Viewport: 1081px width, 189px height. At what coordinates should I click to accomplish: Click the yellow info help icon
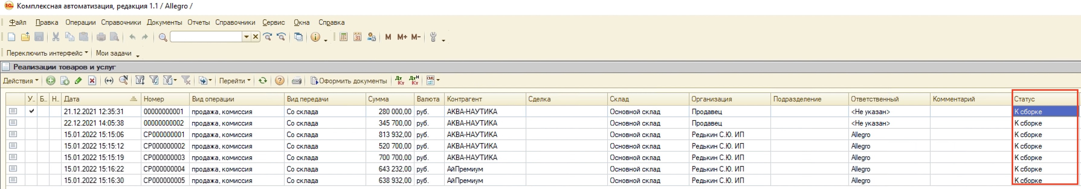pyautogui.click(x=315, y=37)
